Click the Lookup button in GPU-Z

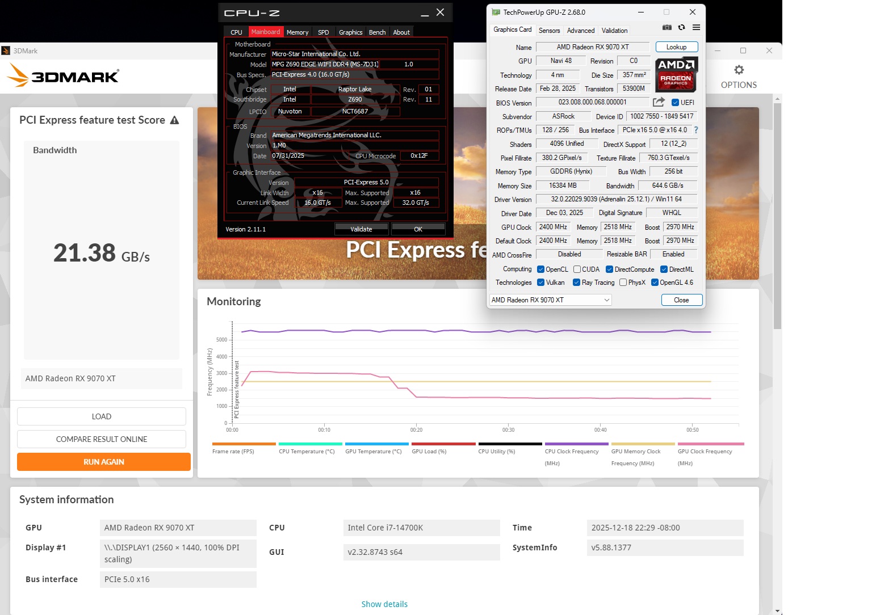pos(677,47)
